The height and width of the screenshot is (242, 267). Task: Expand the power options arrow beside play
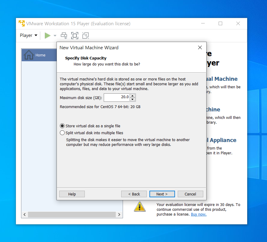tap(55, 35)
